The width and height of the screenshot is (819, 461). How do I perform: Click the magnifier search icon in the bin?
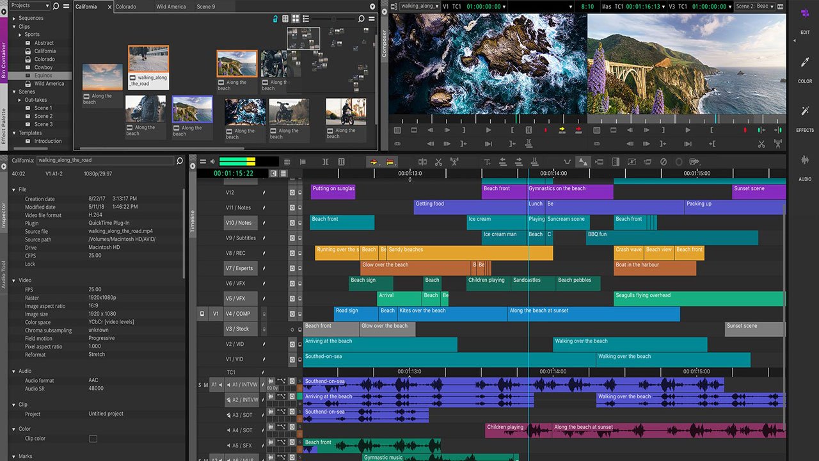coord(362,19)
